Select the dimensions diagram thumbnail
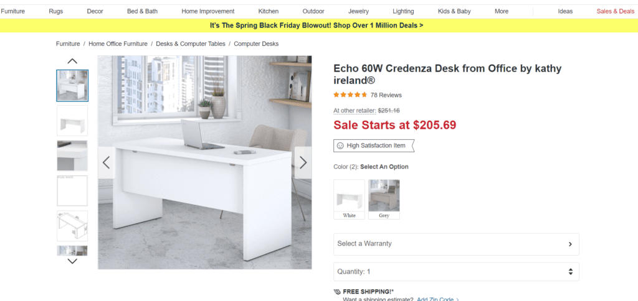The height and width of the screenshot is (301, 638). [x=72, y=226]
